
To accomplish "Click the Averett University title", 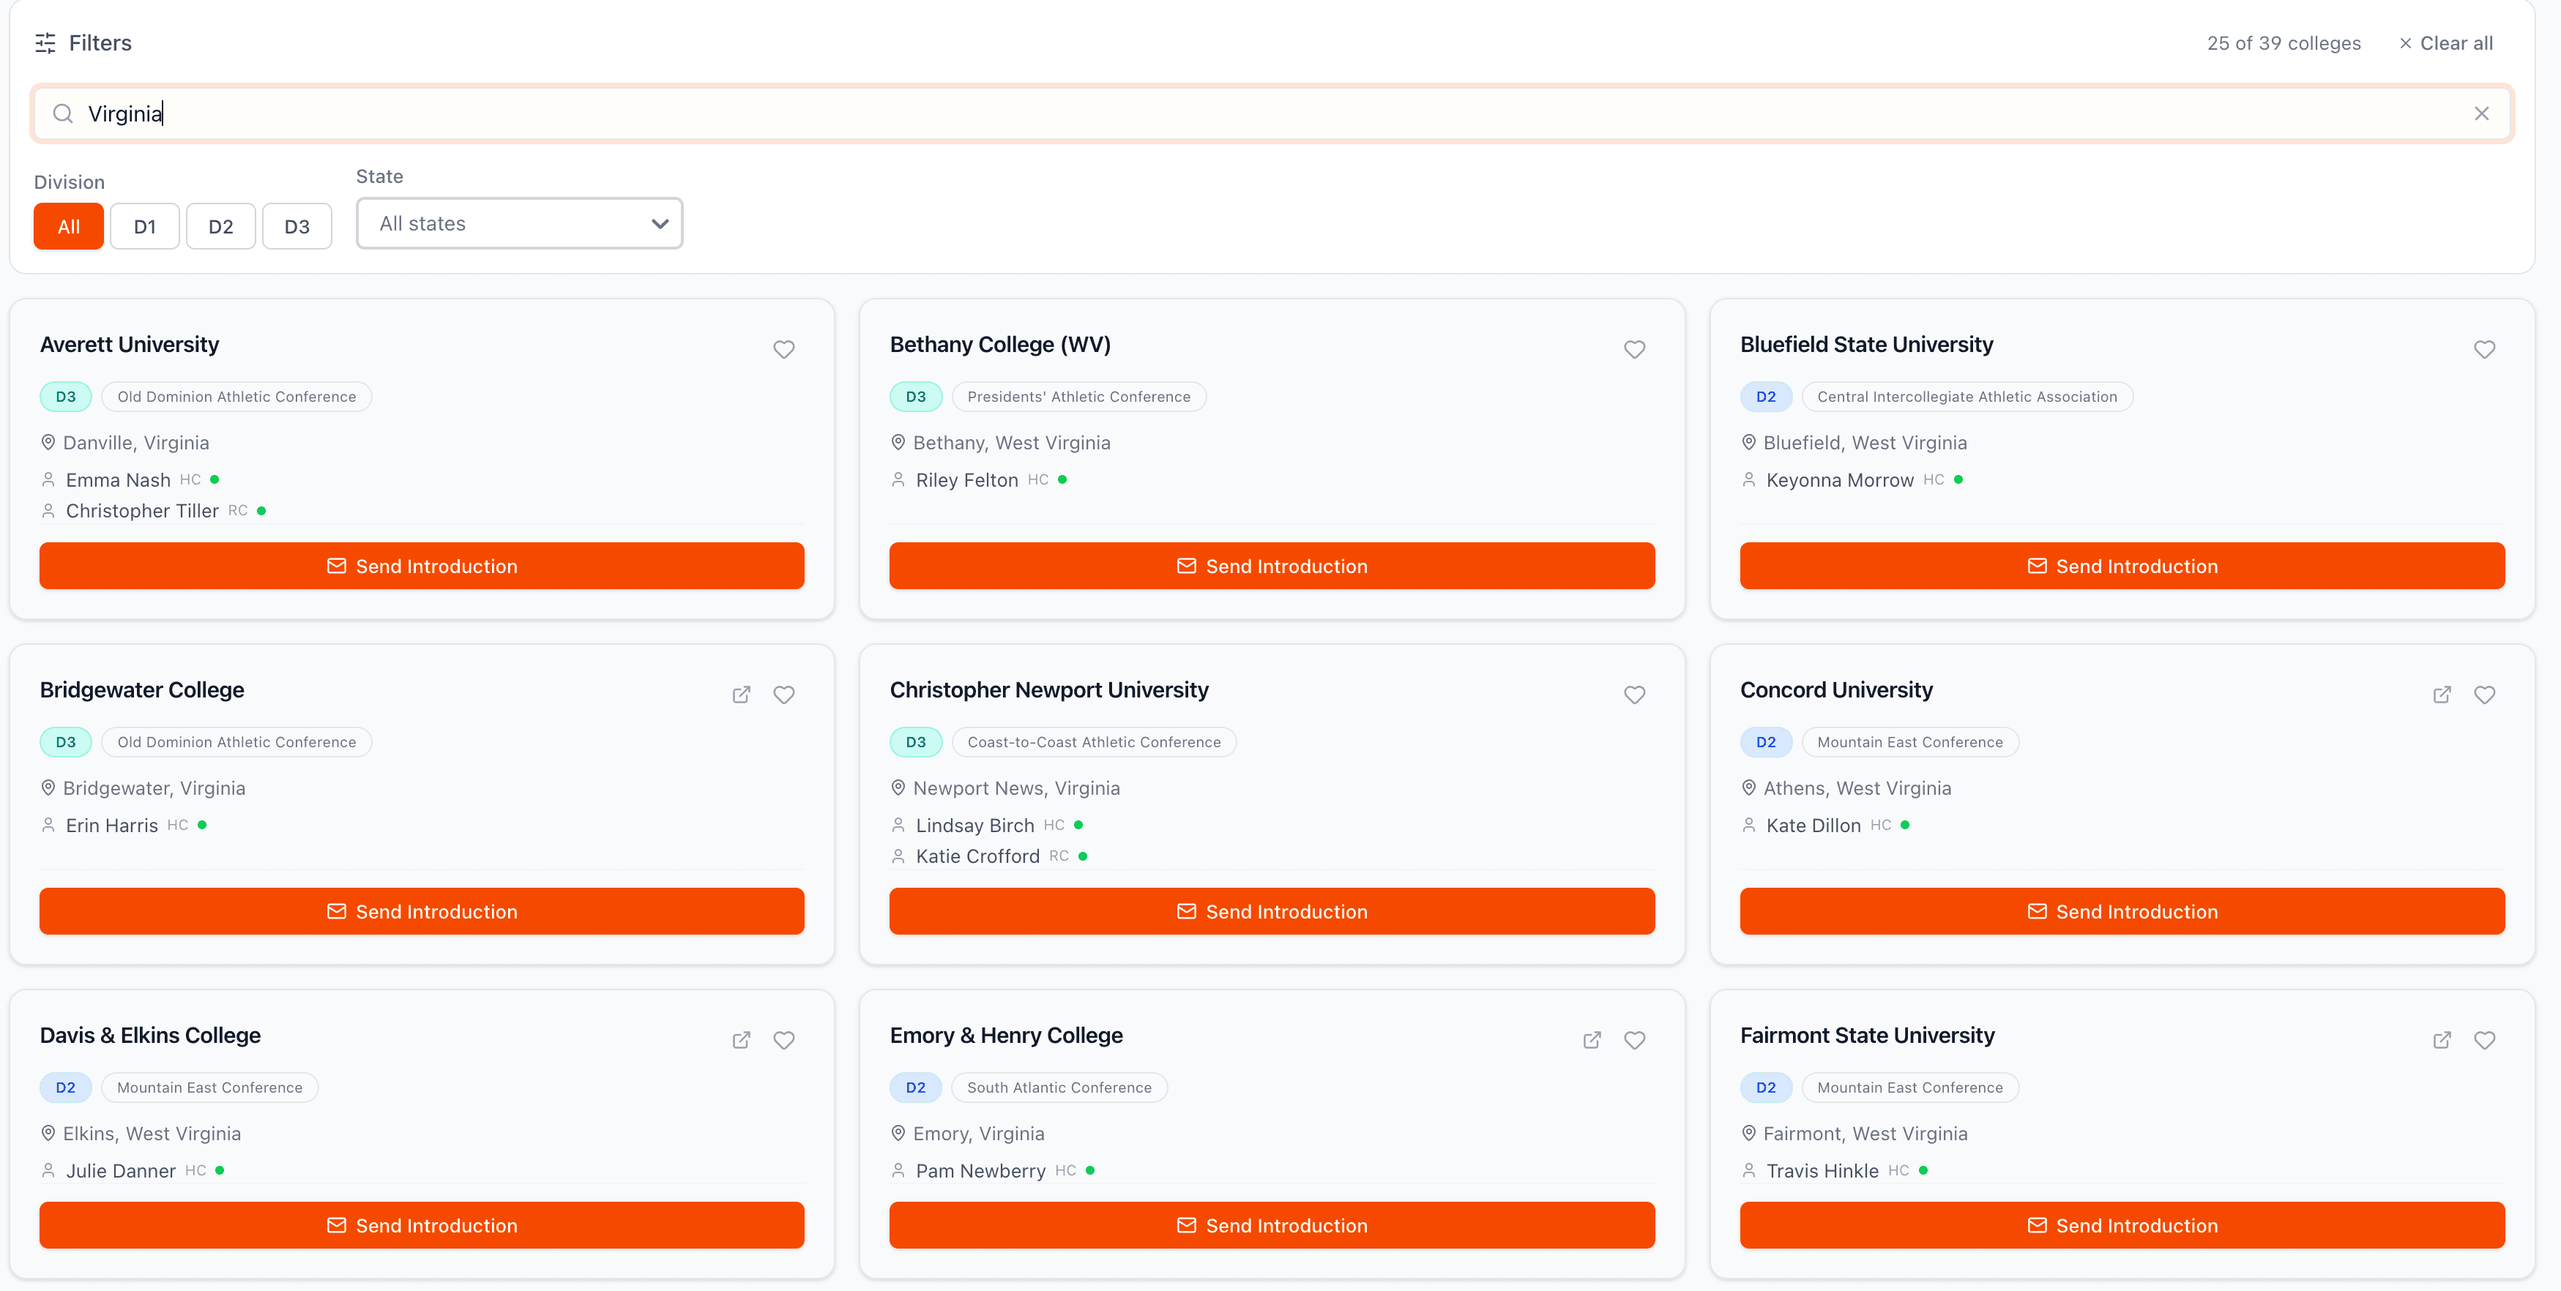I will 130,345.
